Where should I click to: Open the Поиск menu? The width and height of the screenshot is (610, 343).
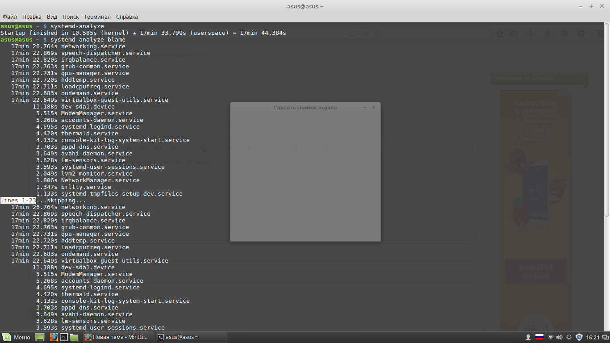(71, 17)
